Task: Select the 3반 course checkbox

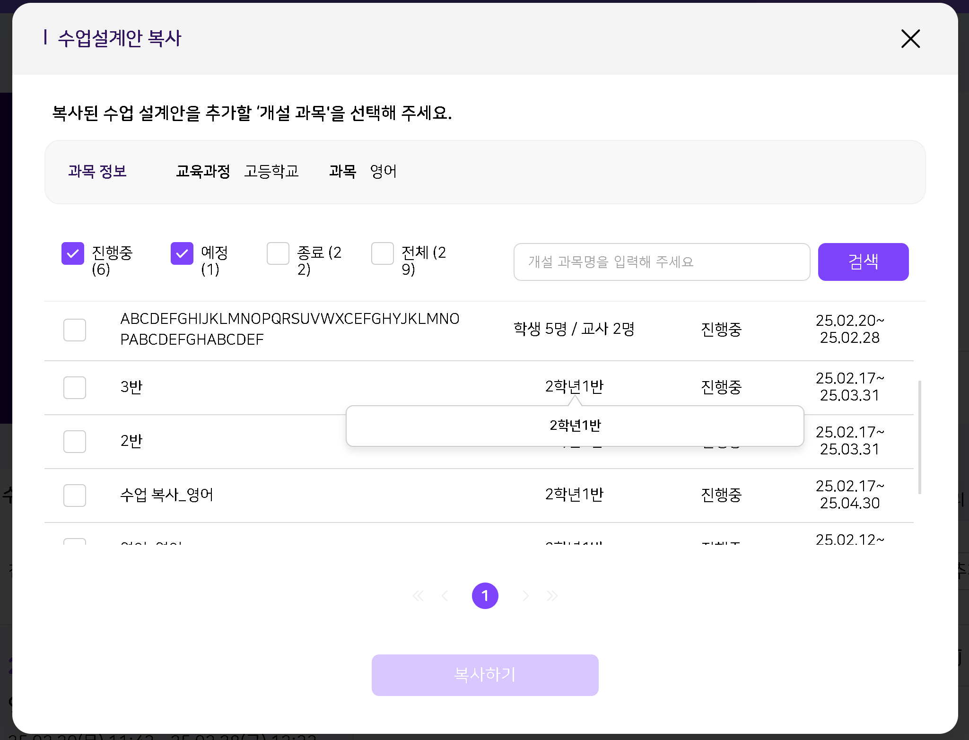Action: click(x=75, y=388)
